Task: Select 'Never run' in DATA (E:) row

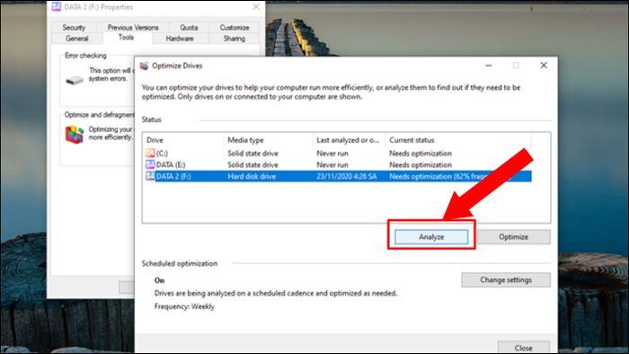Action: [332, 164]
